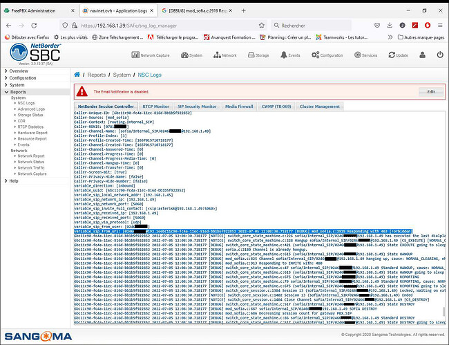Open Network Report in sidebar
The width and height of the screenshot is (449, 345).
31,156
